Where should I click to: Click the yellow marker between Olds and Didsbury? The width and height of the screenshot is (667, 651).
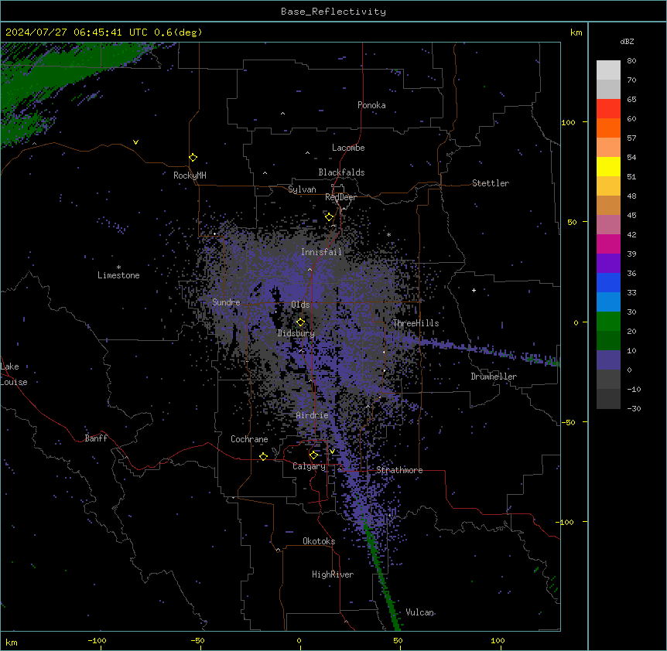point(301,322)
